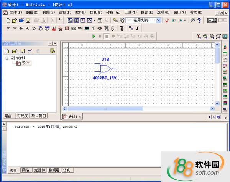Collapse the 设计1 tree node
This screenshot has width=230, height=182.
click(x=7, y=58)
